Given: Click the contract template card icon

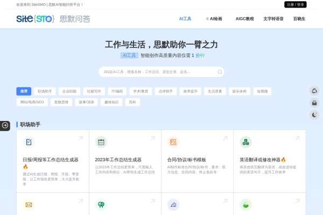Looking at the screenshot, I should 173,142.
